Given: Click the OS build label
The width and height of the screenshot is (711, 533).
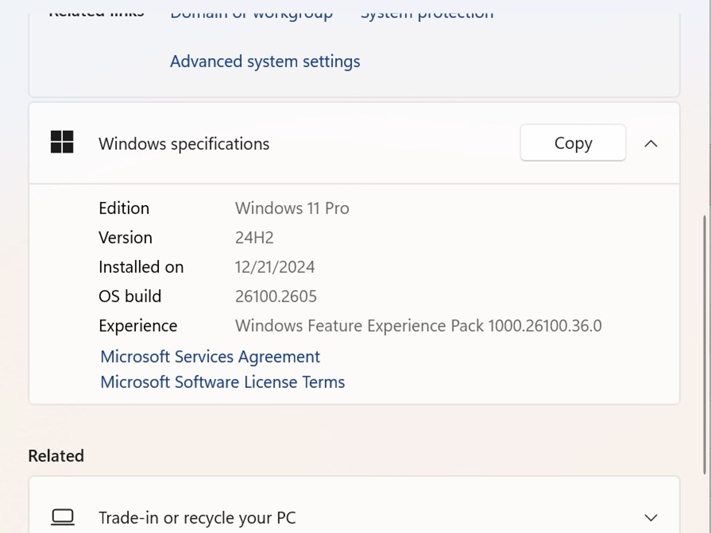Looking at the screenshot, I should click(130, 296).
